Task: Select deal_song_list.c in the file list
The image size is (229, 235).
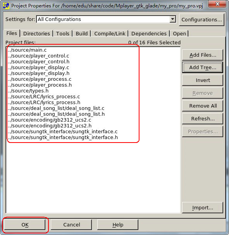Action: 56,108
